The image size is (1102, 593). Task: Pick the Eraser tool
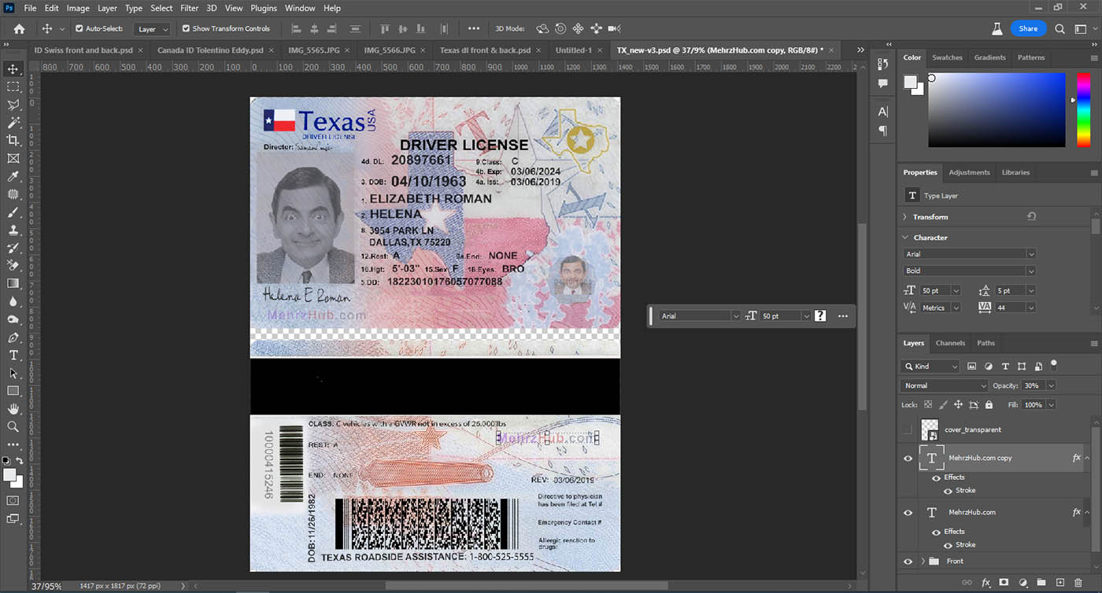click(13, 265)
